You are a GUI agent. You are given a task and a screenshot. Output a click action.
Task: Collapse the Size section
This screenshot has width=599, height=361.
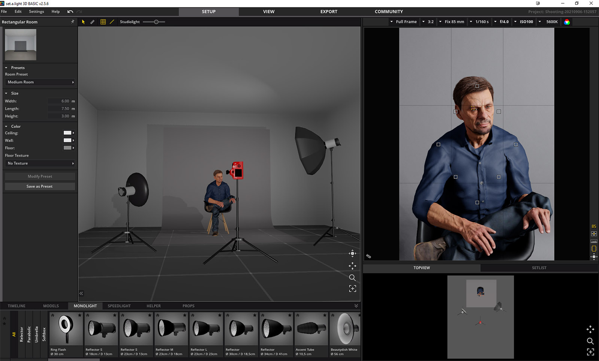[x=6, y=94]
